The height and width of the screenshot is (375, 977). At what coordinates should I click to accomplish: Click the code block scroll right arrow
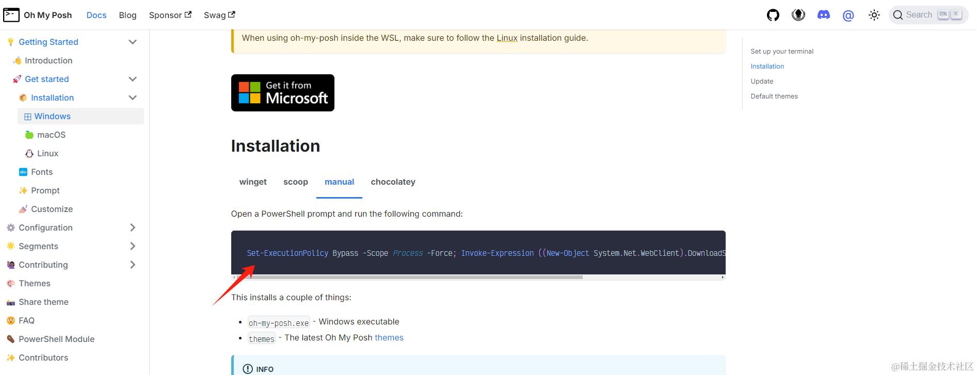[x=723, y=277]
